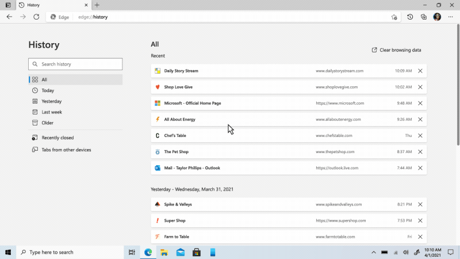Screen dimensions: 460x259
Task: Click the page vertical scrollbar thumb
Action: click(x=458, y=85)
